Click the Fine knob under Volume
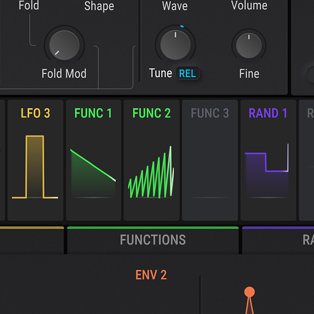314x314 pixels. tap(249, 46)
